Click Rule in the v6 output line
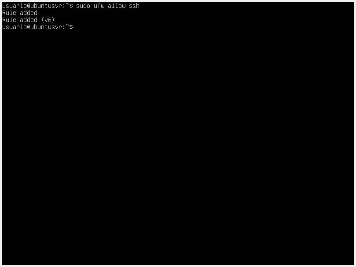Image resolution: width=356 pixels, height=267 pixels. pyautogui.click(x=9, y=20)
